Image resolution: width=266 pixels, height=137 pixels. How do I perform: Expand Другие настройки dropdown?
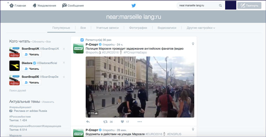(x=201, y=28)
